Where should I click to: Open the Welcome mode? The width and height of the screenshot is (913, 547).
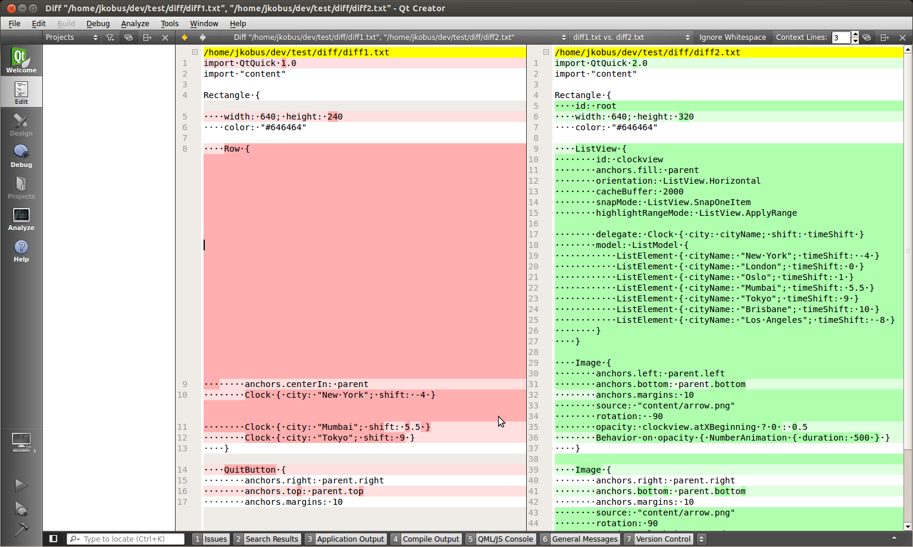pos(21,61)
